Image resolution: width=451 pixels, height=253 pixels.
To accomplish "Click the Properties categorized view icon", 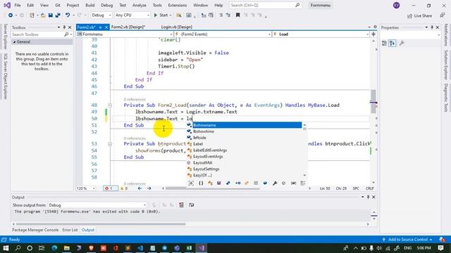I will tap(384, 43).
